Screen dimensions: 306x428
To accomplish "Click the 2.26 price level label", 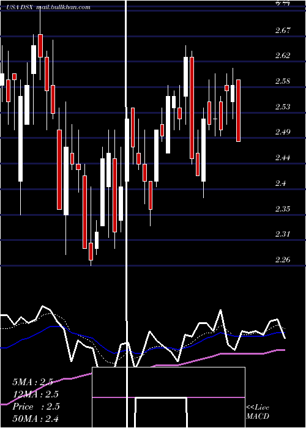I will pos(283,260).
